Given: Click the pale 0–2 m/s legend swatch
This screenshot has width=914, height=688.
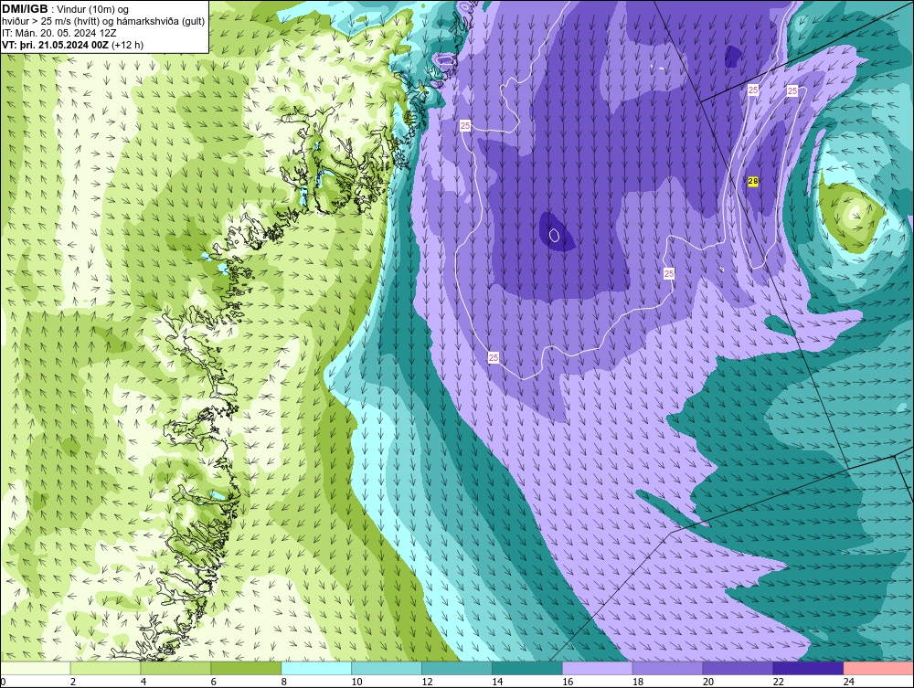Looking at the screenshot, I should [x=36, y=668].
